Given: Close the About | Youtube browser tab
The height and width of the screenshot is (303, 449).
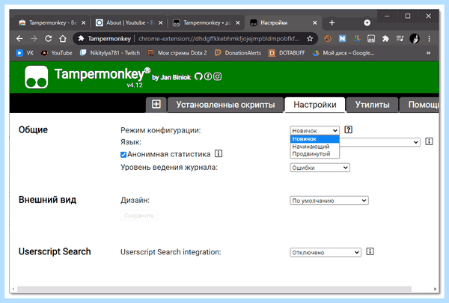Looking at the screenshot, I should pos(161,23).
